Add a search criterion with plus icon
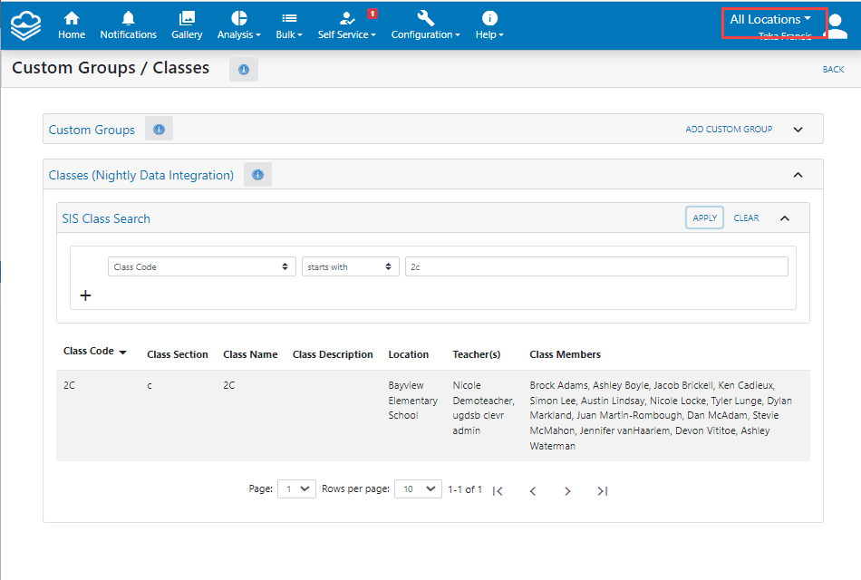 (86, 295)
